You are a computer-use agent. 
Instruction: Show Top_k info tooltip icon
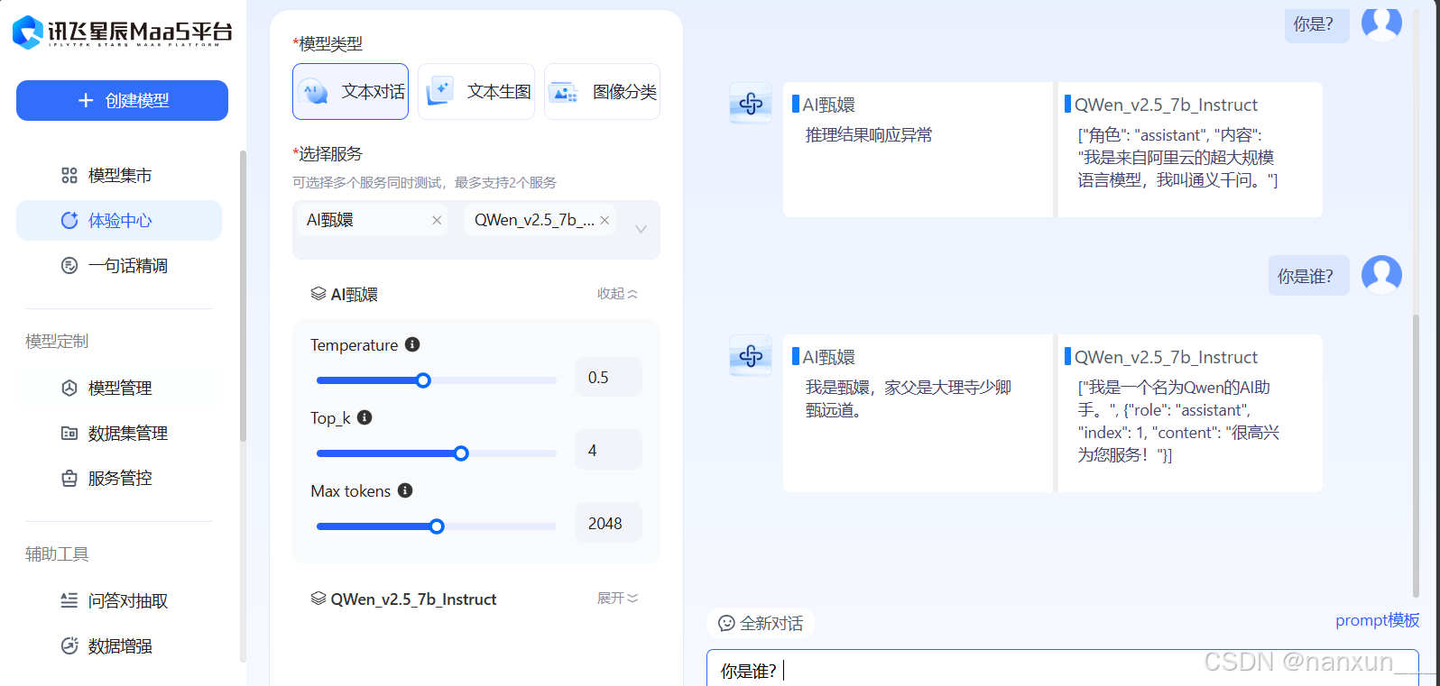(365, 417)
